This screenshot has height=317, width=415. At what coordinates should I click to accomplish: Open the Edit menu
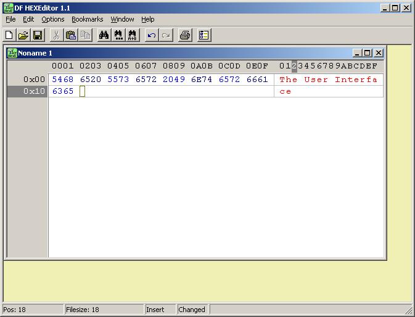coord(28,19)
